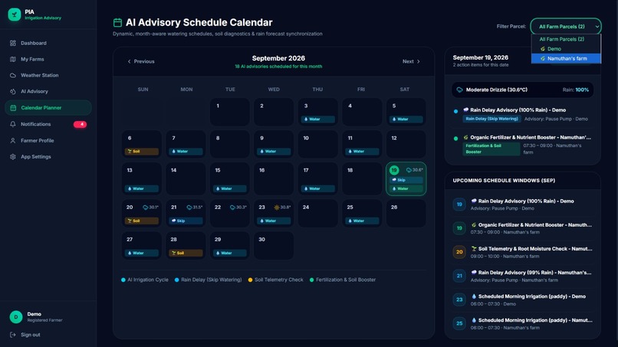Click Water tag on September 5
618x347 pixels.
(x=406, y=119)
